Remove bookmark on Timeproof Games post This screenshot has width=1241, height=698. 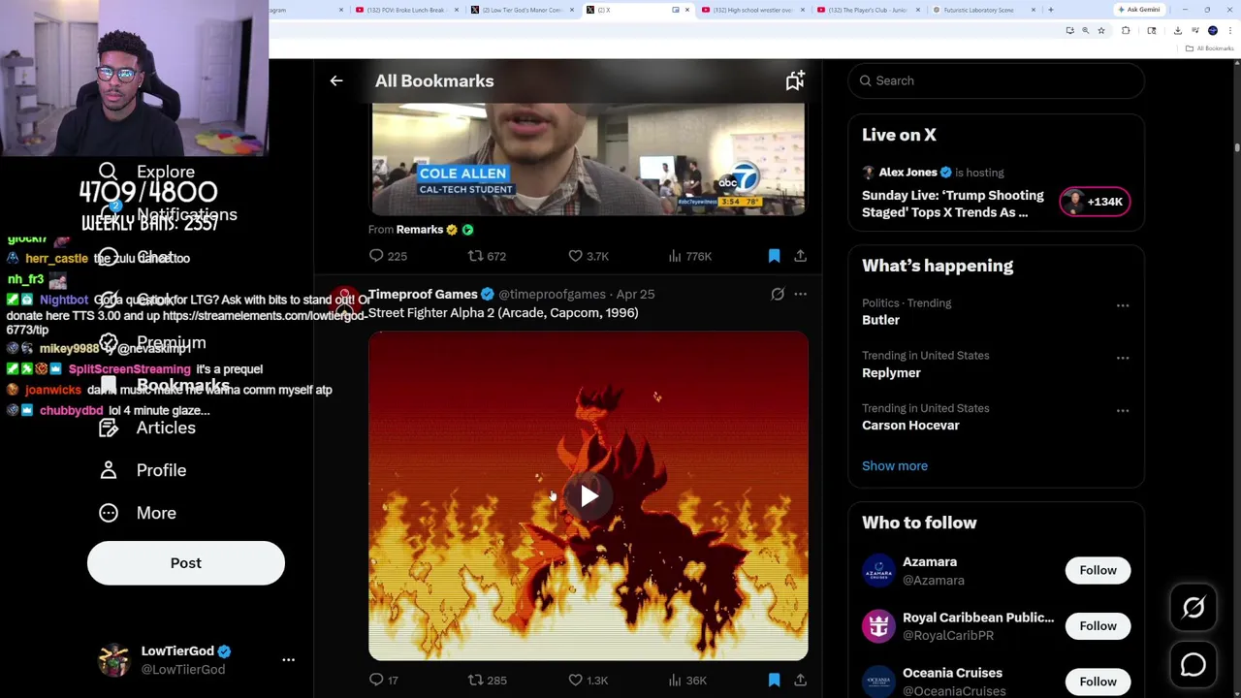pyautogui.click(x=774, y=681)
